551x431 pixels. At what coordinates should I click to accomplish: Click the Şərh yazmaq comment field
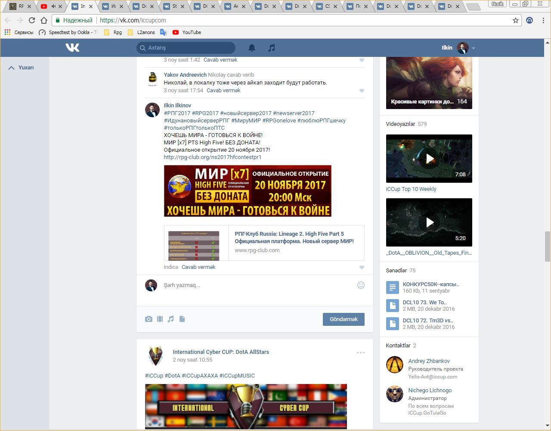(x=254, y=285)
